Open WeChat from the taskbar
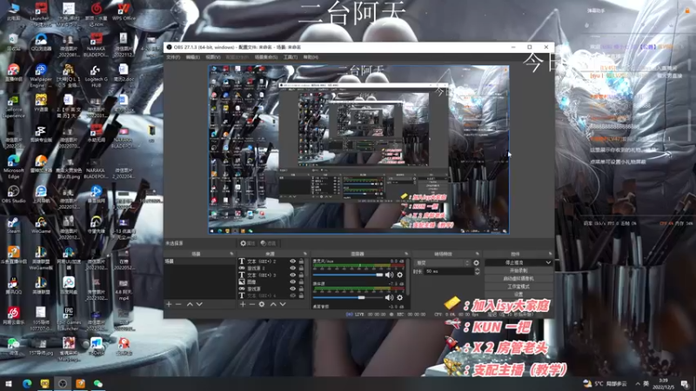The height and width of the screenshot is (391, 696). pyautogui.click(x=97, y=383)
